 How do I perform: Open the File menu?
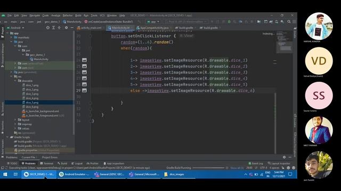pyautogui.click(x=10, y=15)
